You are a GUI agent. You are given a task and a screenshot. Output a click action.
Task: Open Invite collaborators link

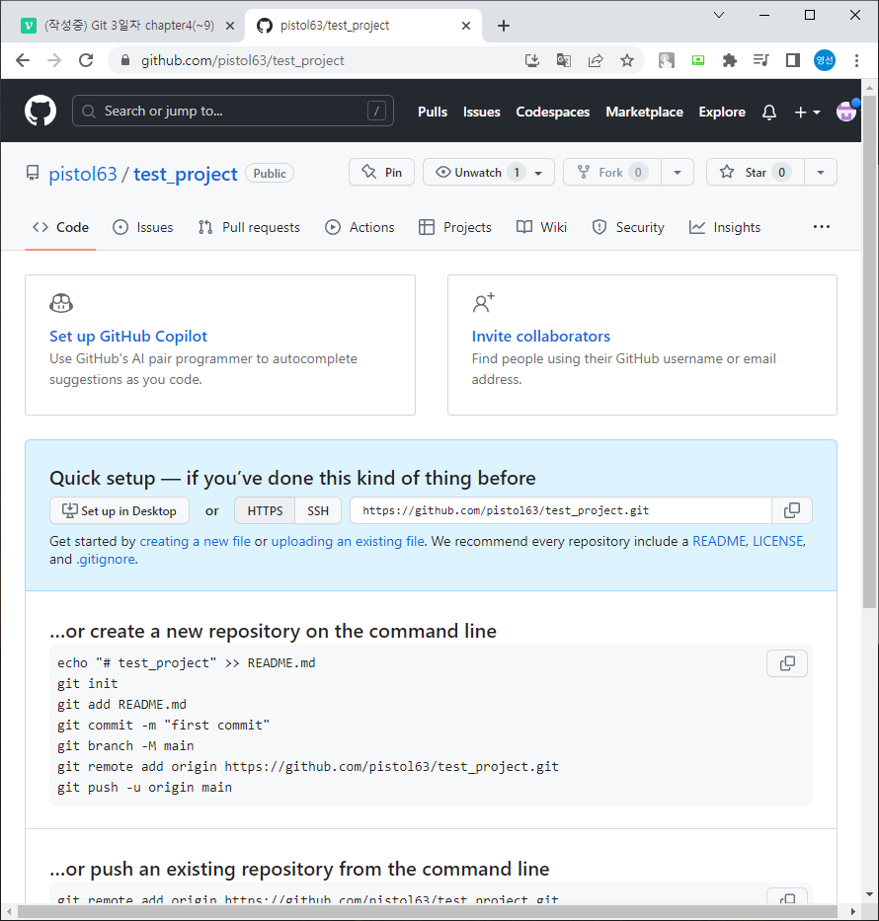[x=540, y=336]
